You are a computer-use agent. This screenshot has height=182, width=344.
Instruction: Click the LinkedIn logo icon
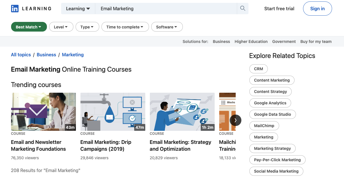(x=14, y=9)
